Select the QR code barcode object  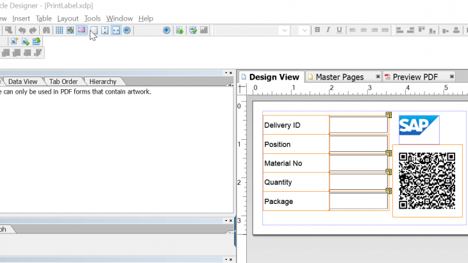click(427, 181)
